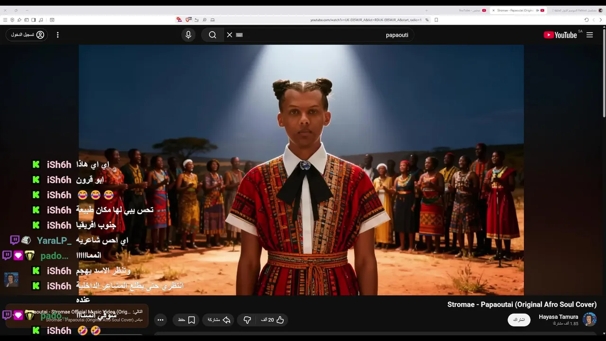Click the browser URL address bar
The image size is (606, 341).
367,20
